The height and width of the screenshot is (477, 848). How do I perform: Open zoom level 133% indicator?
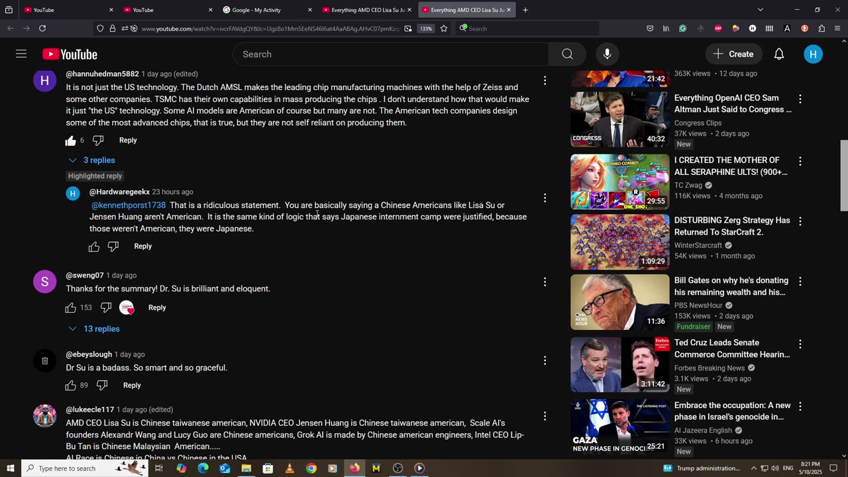425,28
